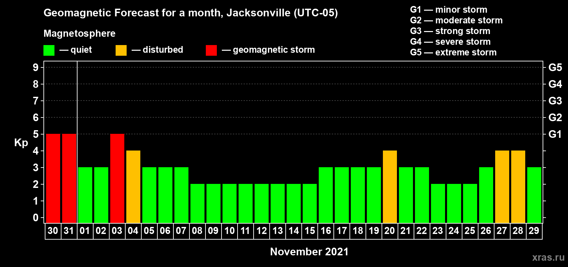The width and height of the screenshot is (568, 267).
Task: Click the Kp axis value 5
Action: (36, 134)
